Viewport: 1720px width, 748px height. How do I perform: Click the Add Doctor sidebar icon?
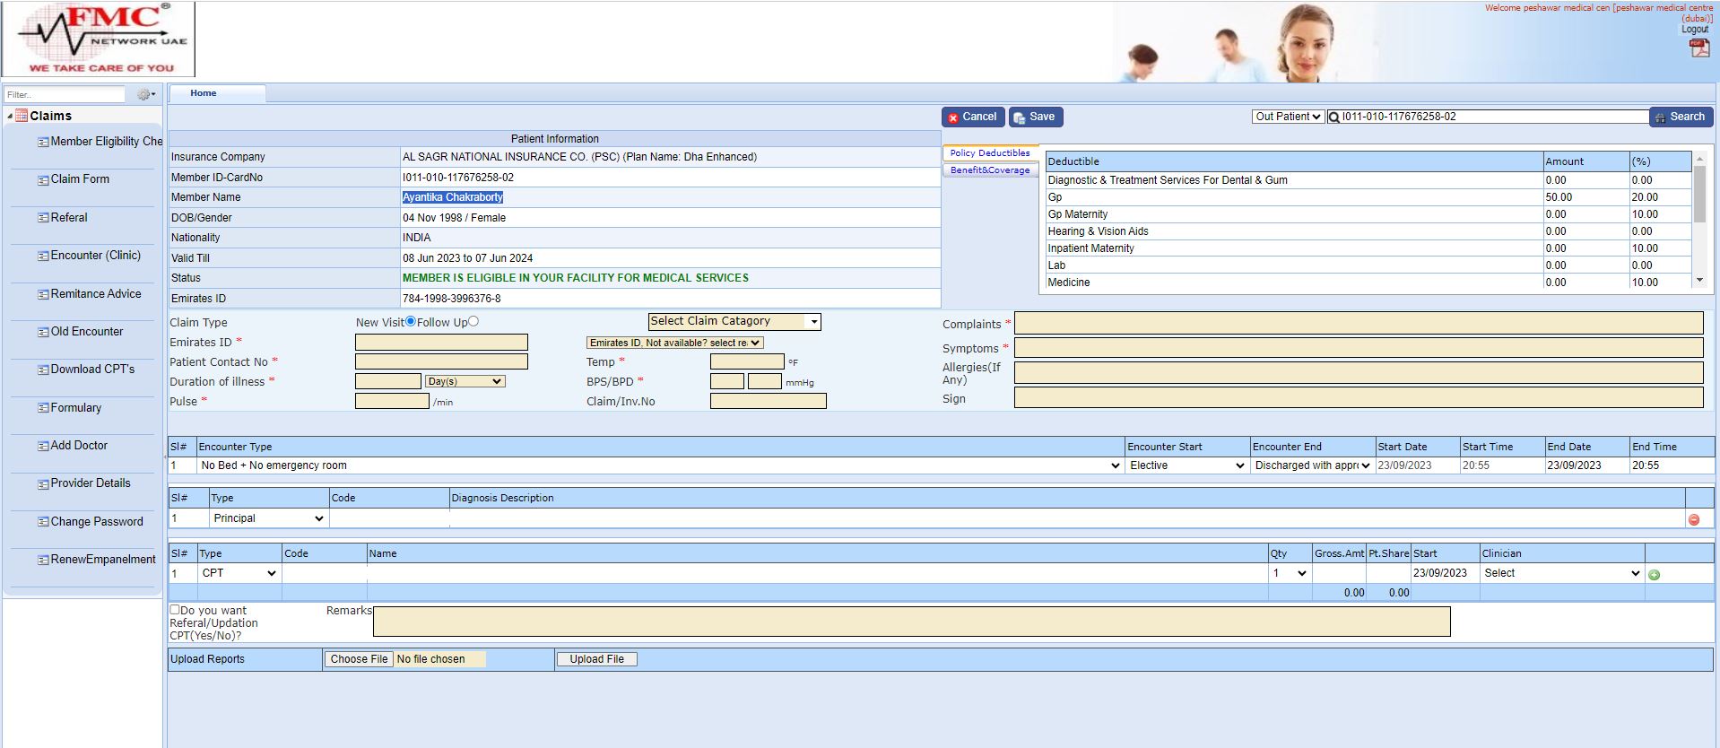(x=43, y=446)
